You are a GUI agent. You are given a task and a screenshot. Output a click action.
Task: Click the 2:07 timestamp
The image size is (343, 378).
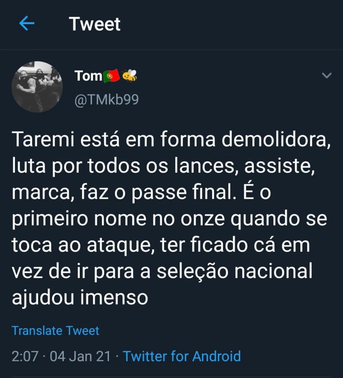[x=25, y=356]
